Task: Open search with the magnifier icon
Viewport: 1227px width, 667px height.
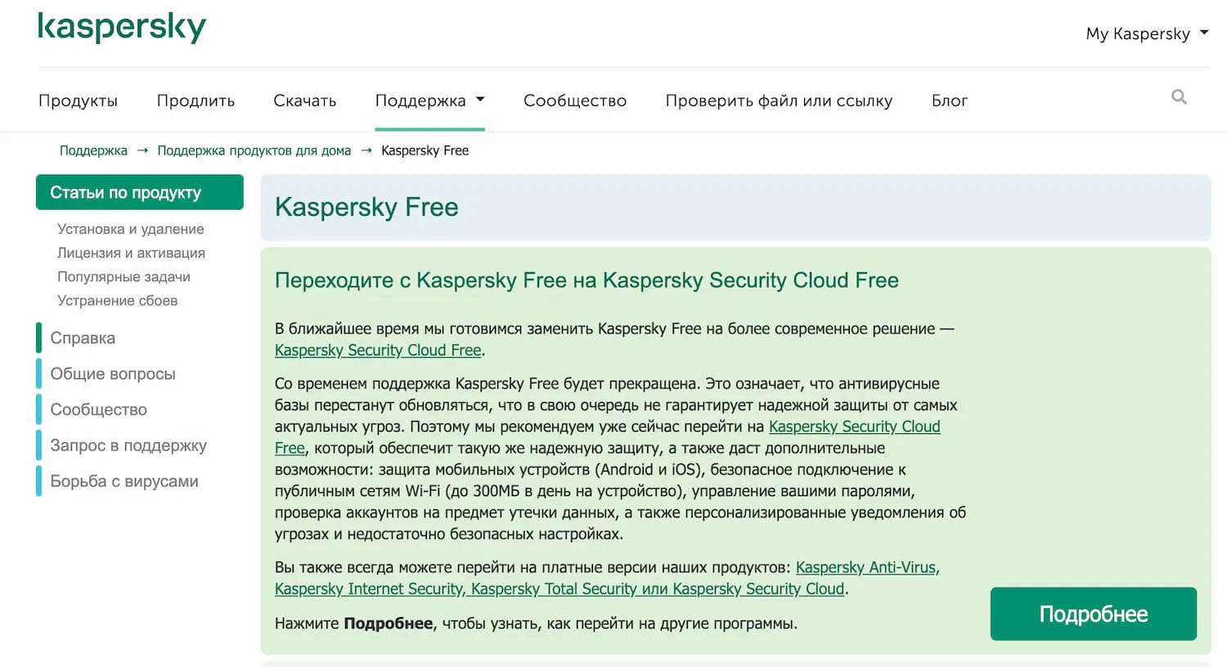Action: coord(1178,96)
